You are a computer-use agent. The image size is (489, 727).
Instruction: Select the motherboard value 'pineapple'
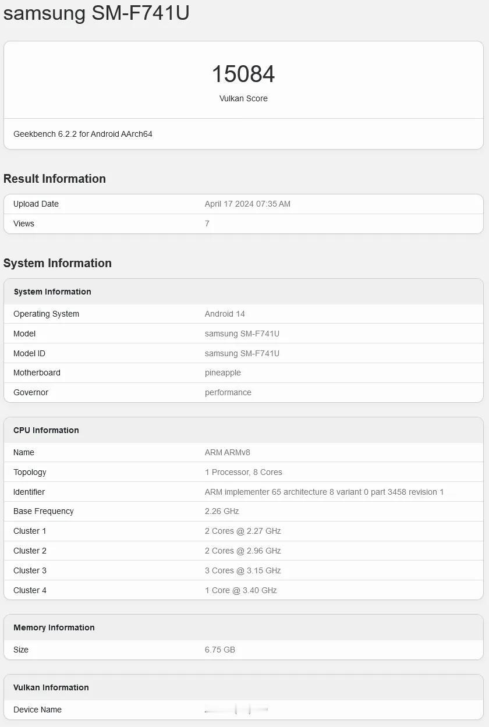tap(223, 373)
